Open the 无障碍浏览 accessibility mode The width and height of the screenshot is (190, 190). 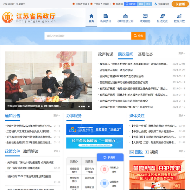point(161,4)
